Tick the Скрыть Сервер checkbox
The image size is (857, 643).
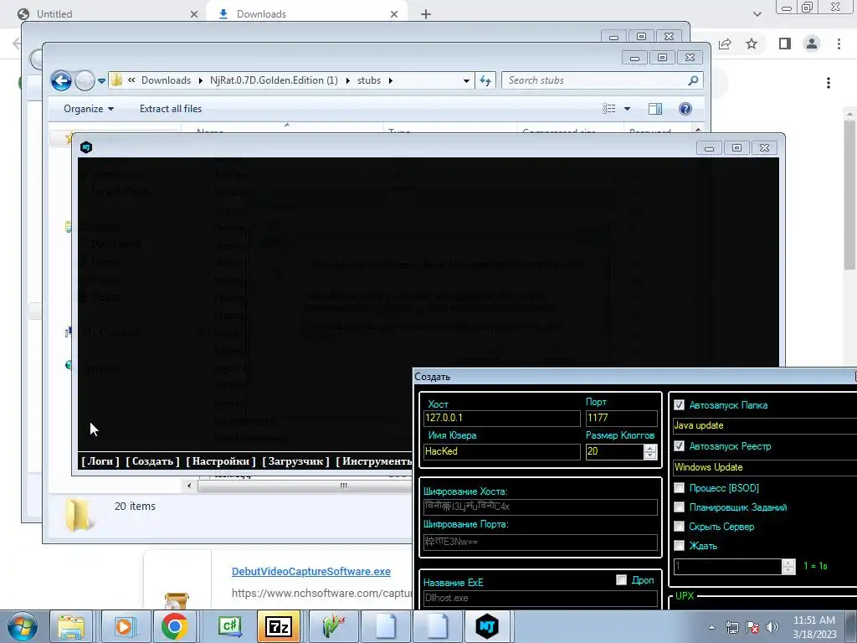(679, 527)
